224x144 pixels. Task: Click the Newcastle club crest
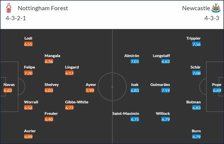pyautogui.click(x=216, y=8)
